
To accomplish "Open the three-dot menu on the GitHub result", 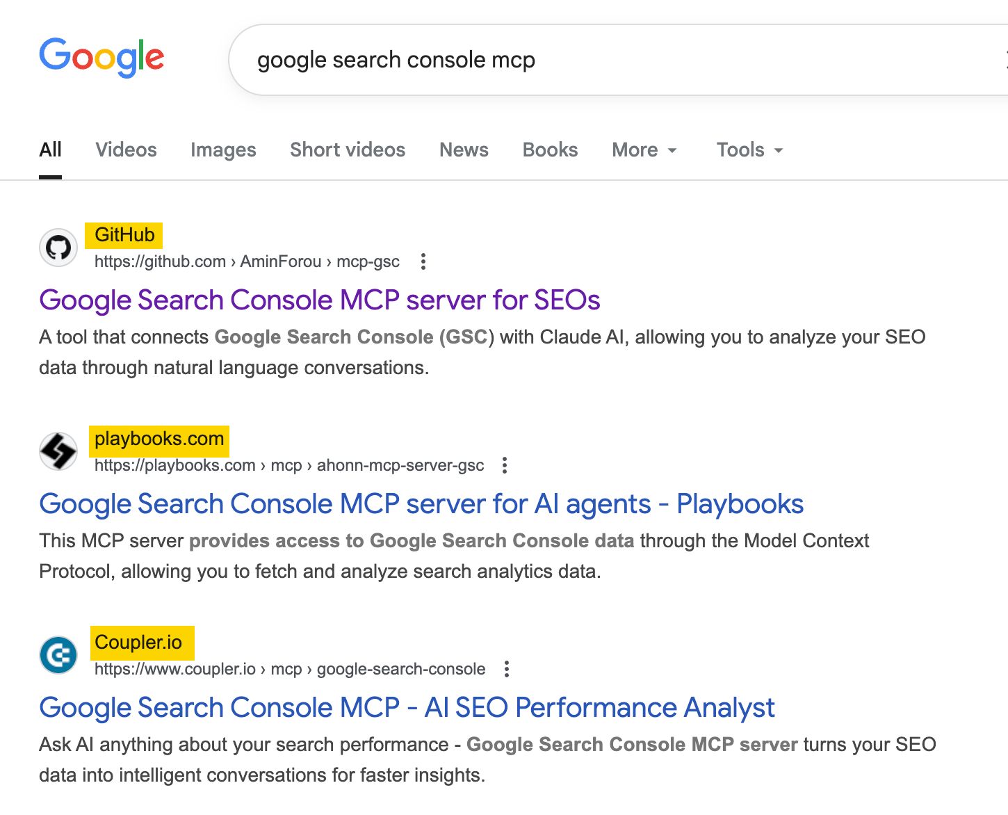I will pos(423,261).
